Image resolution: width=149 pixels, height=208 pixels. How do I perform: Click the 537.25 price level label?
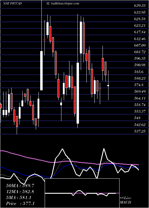pyautogui.click(x=140, y=131)
